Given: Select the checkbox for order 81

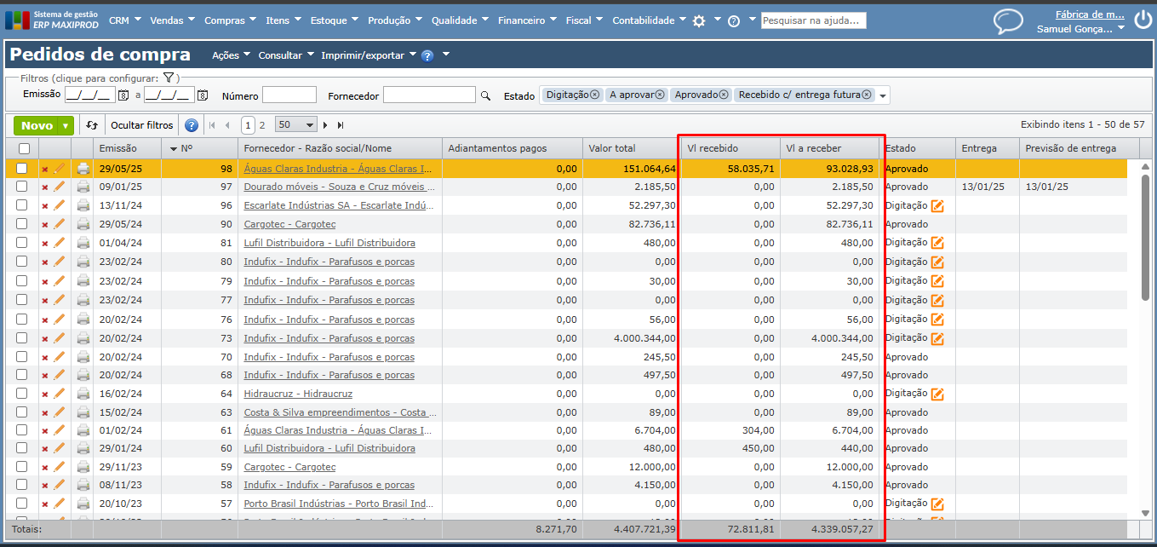Looking at the screenshot, I should [x=22, y=243].
